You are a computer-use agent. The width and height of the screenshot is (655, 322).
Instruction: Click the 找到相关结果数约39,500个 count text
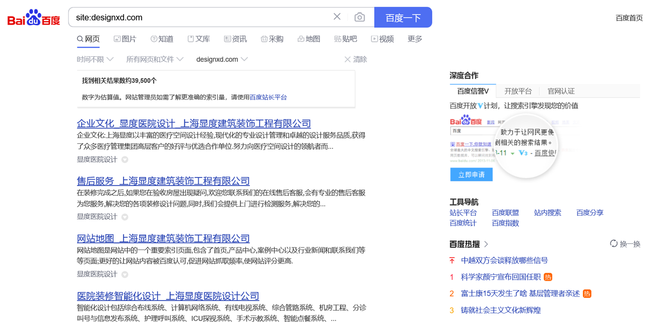tap(119, 81)
